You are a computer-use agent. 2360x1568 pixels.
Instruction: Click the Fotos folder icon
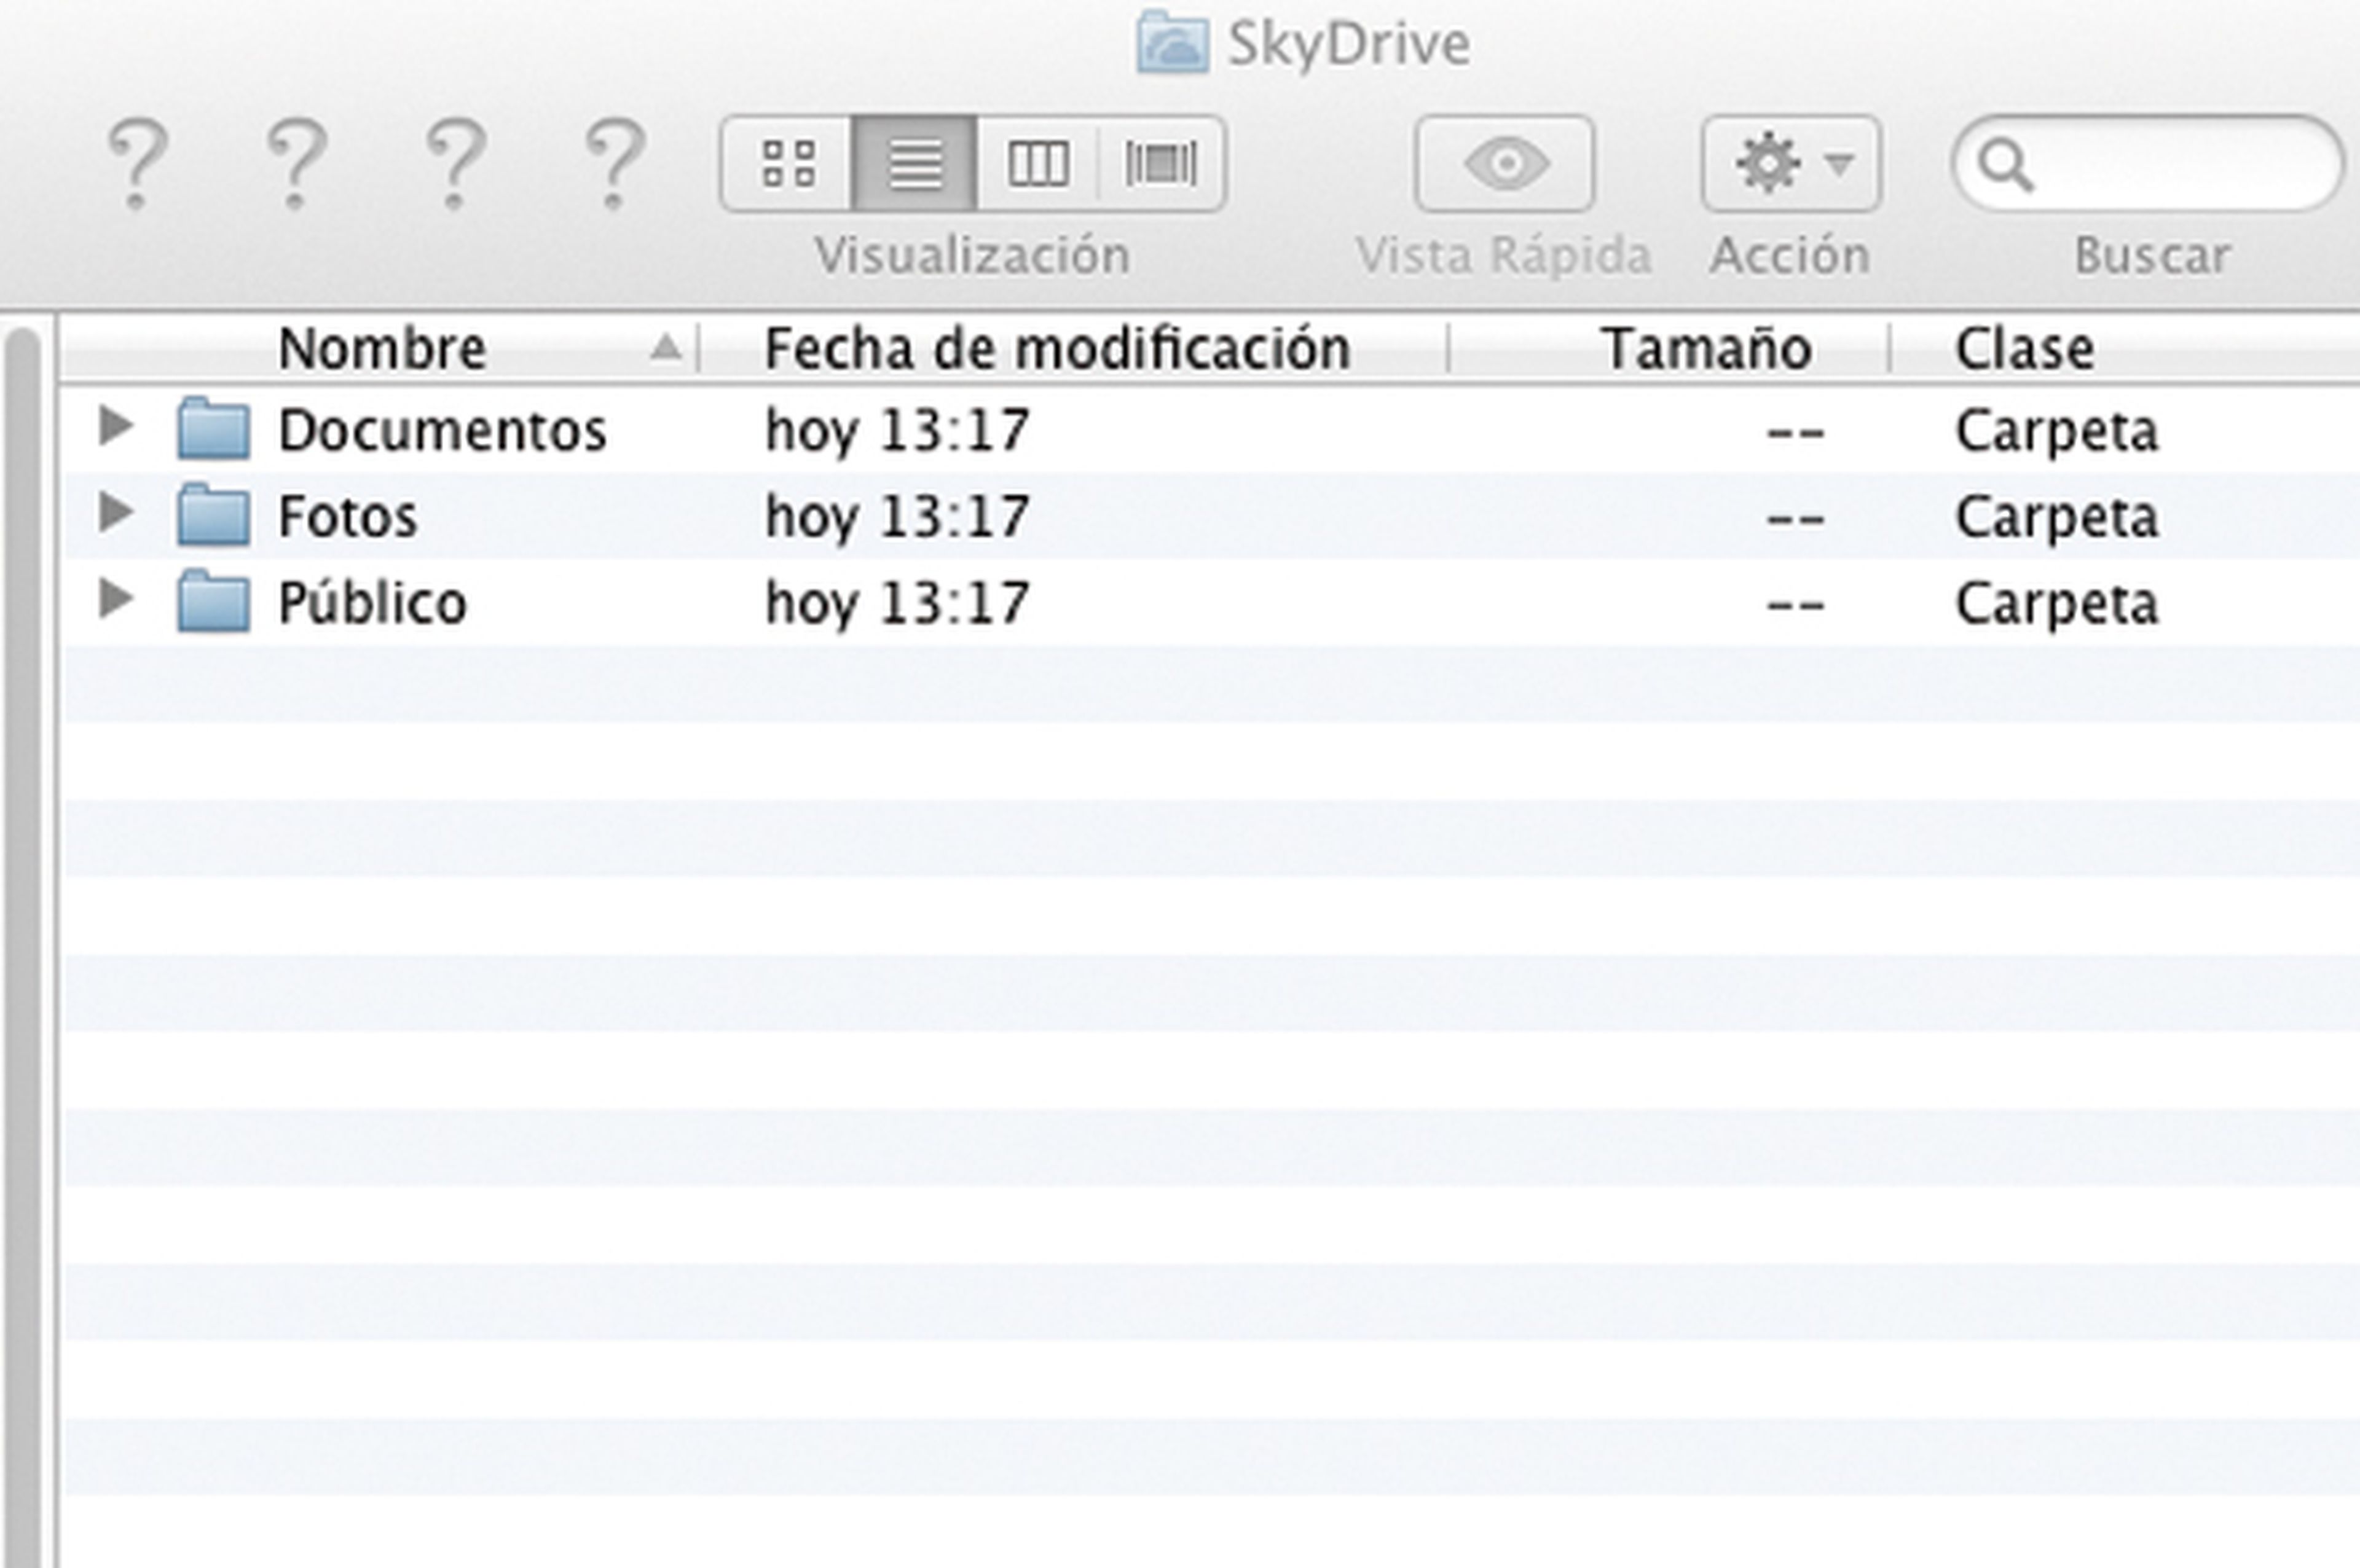[213, 515]
